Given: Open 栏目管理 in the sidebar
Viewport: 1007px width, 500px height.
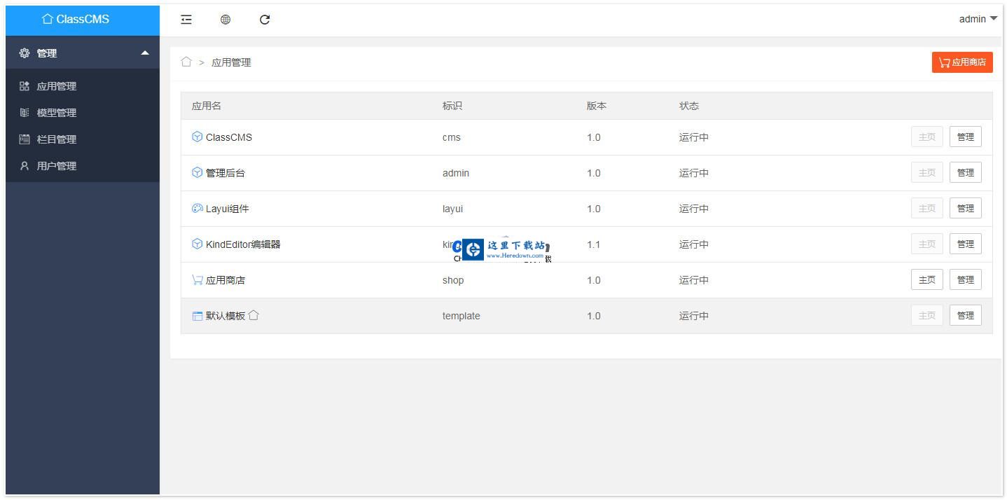Looking at the screenshot, I should click(x=83, y=139).
